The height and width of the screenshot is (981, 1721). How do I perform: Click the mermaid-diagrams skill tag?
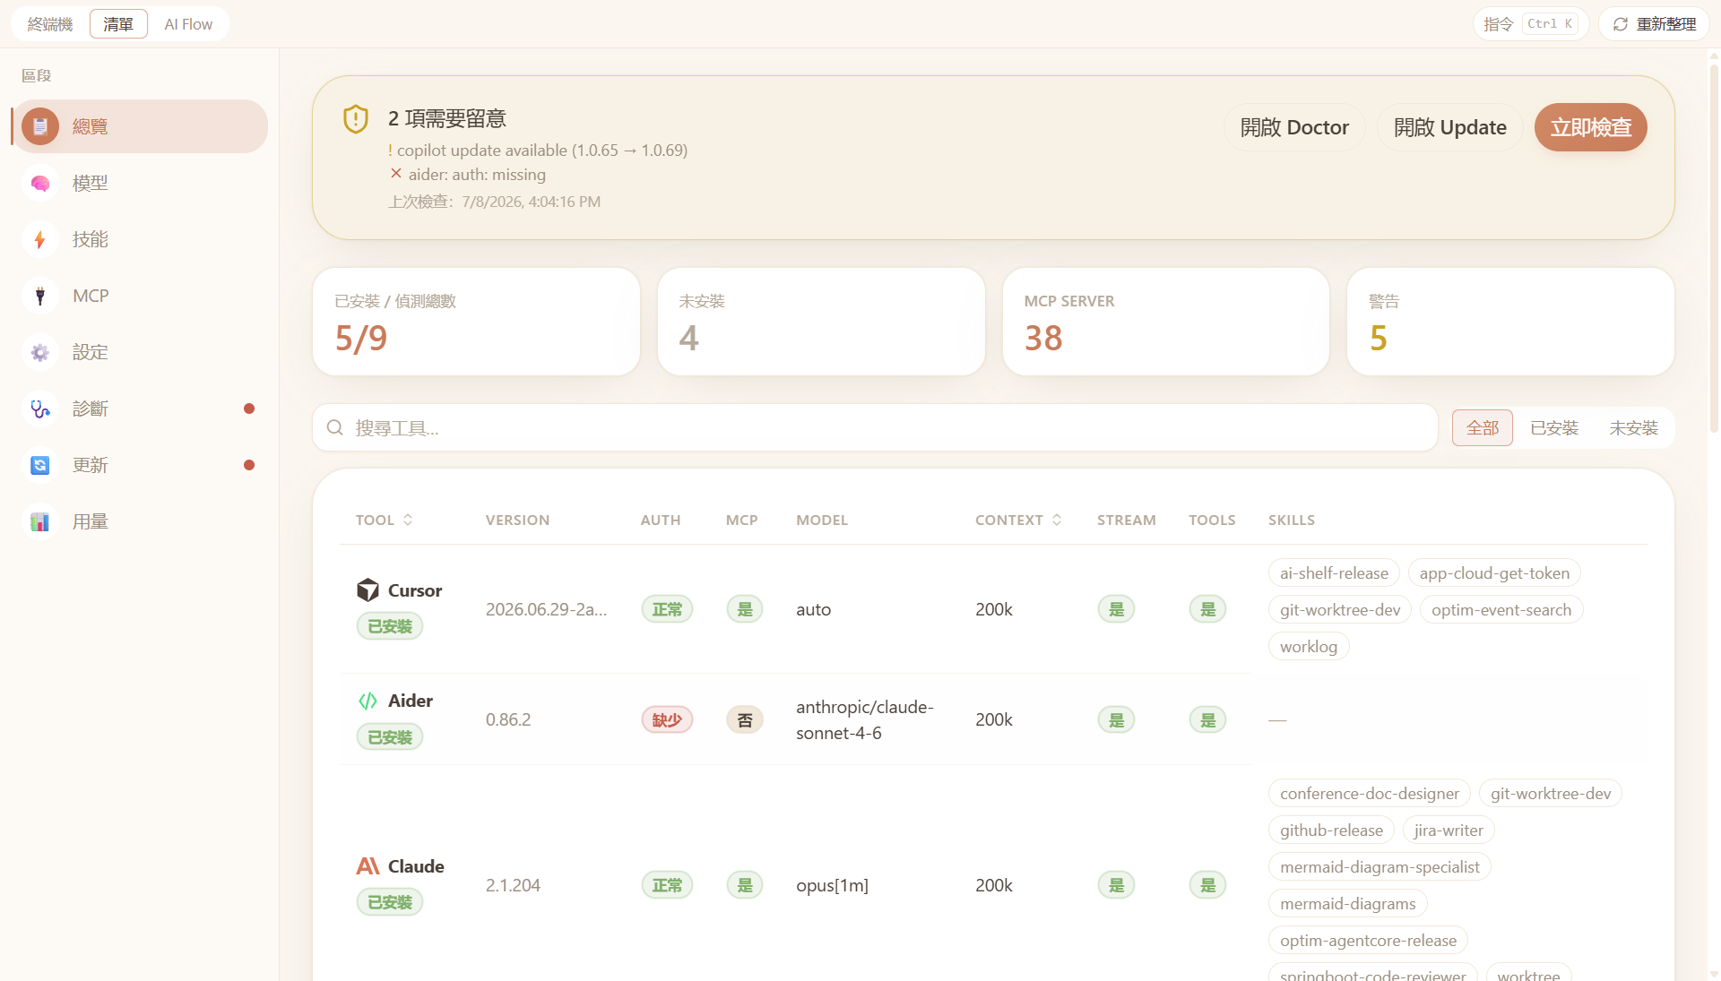[1348, 904]
